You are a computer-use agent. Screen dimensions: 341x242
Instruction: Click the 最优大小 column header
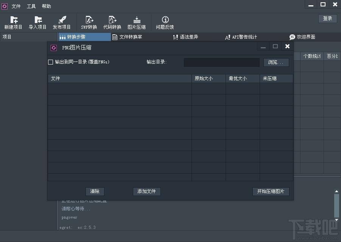tap(243, 79)
